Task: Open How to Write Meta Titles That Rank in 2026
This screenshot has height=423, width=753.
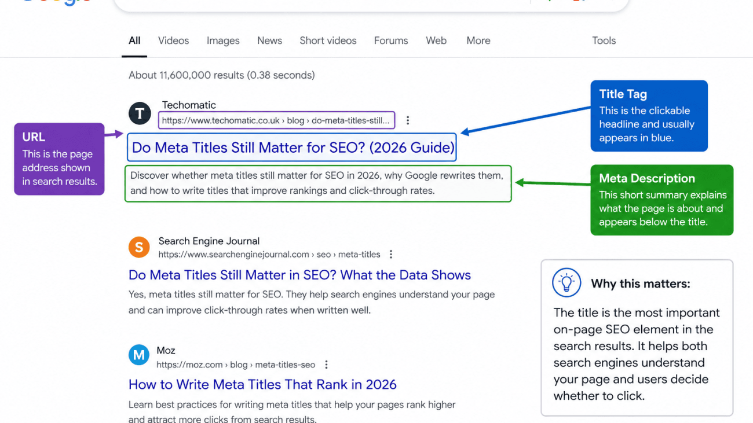Action: [262, 384]
